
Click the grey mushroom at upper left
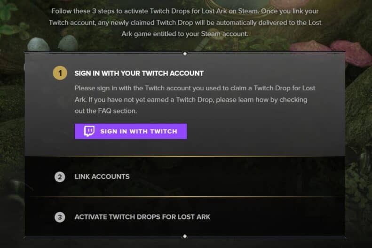coord(38,44)
